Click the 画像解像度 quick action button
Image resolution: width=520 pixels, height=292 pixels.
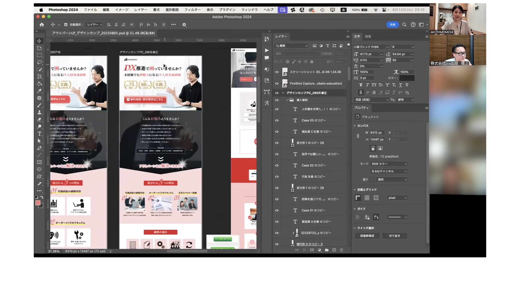click(x=367, y=236)
